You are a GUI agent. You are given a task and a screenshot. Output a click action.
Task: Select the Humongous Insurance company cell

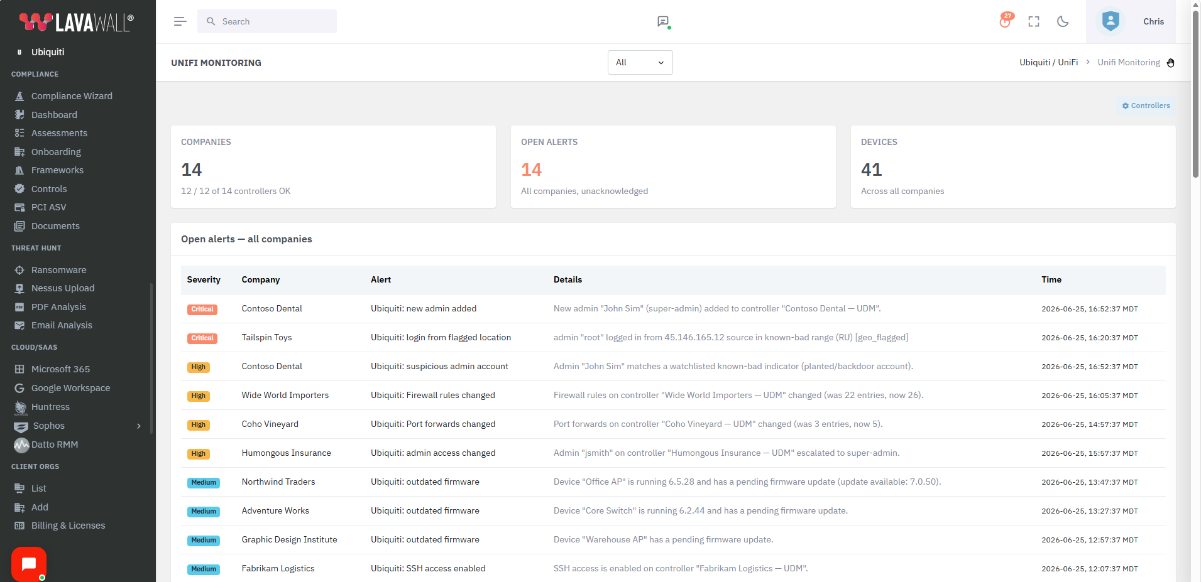pos(287,453)
